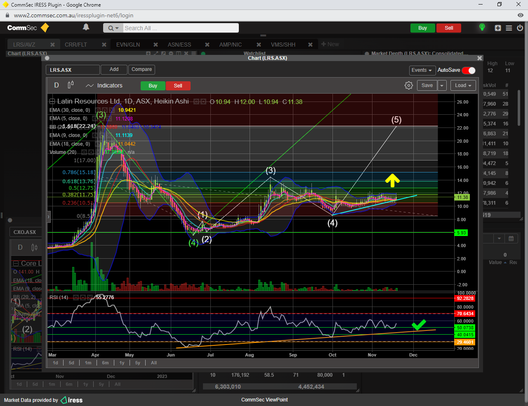
Task: Click the add widget plus icon
Action: pos(498,28)
